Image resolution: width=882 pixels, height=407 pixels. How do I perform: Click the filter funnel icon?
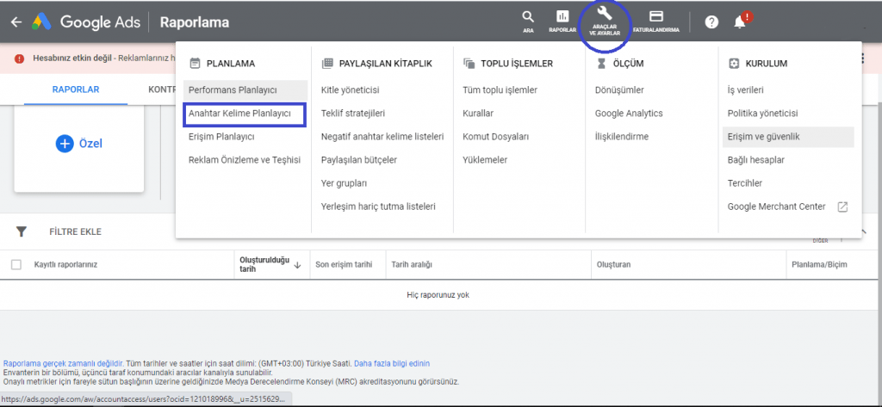coord(22,231)
